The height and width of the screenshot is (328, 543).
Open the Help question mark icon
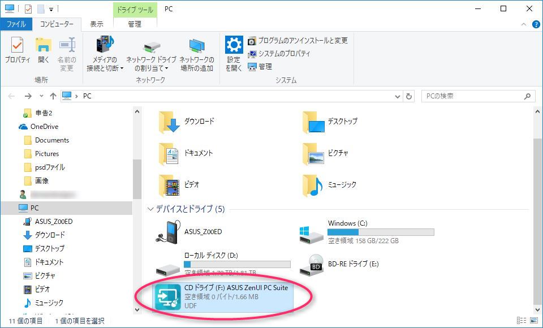pos(536,24)
